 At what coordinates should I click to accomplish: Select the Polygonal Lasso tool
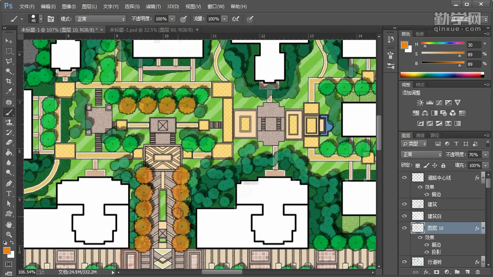[x=8, y=61]
